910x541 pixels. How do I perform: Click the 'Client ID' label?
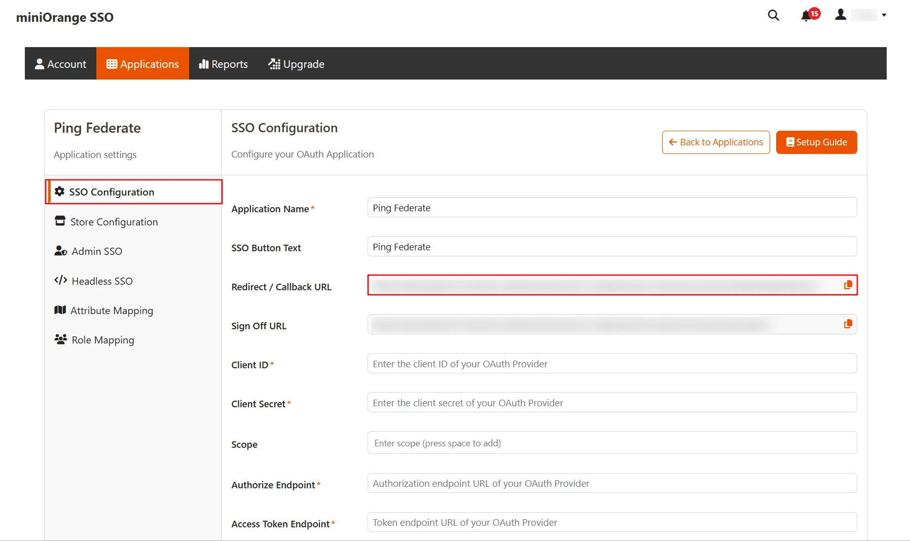tap(250, 365)
